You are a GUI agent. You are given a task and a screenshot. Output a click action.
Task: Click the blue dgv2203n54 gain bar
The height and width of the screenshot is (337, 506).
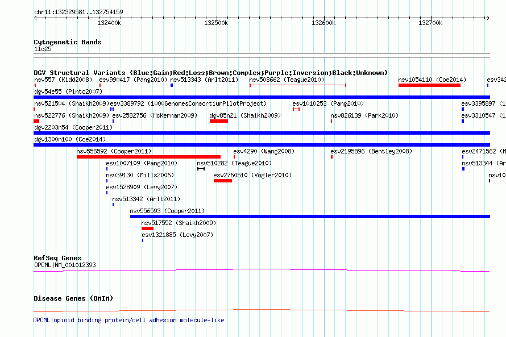[x=262, y=133]
